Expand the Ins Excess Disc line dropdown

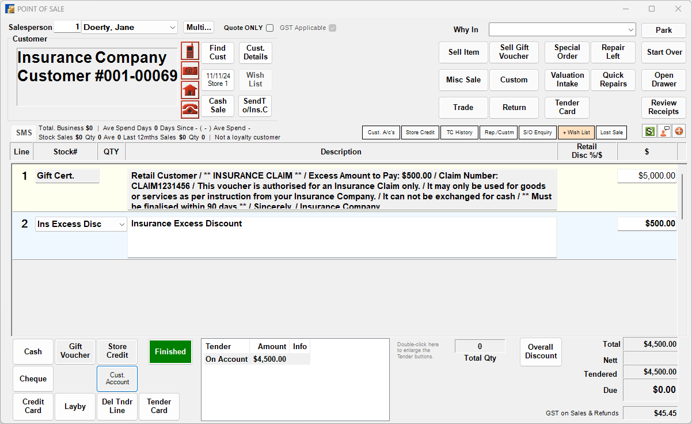pyautogui.click(x=122, y=224)
